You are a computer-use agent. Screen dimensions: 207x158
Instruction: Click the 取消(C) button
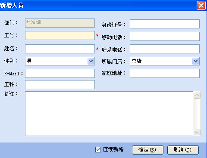point(183,150)
